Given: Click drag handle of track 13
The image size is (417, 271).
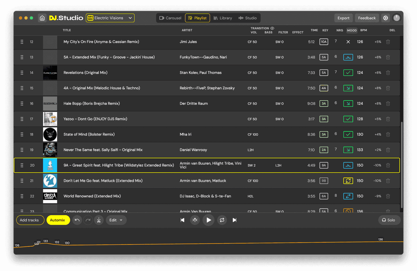Looking at the screenshot, I should point(22,57).
